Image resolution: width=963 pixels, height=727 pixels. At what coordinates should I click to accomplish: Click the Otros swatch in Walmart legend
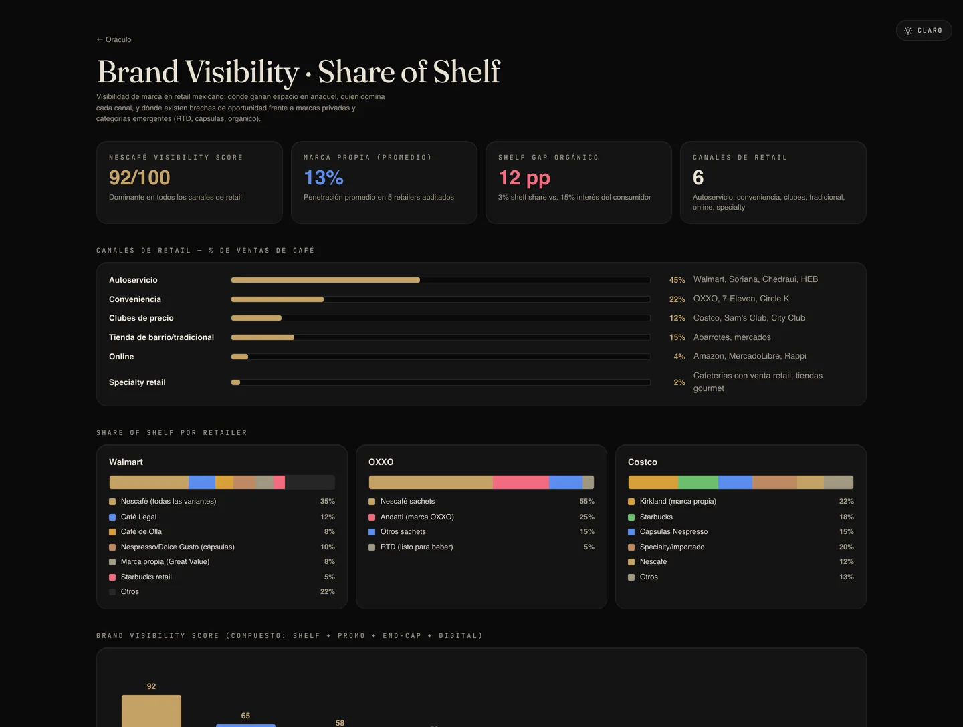point(112,592)
